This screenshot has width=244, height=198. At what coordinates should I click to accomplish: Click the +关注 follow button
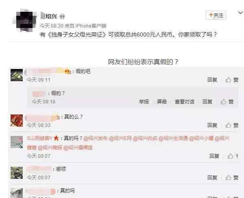216,15
